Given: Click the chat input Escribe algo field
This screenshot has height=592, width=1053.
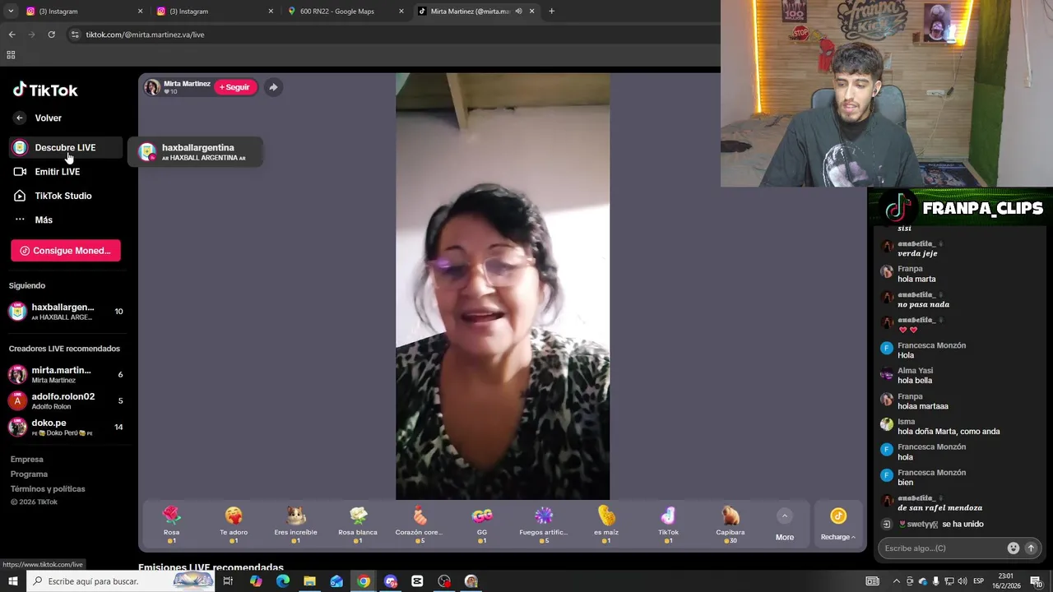Looking at the screenshot, I should tap(941, 548).
